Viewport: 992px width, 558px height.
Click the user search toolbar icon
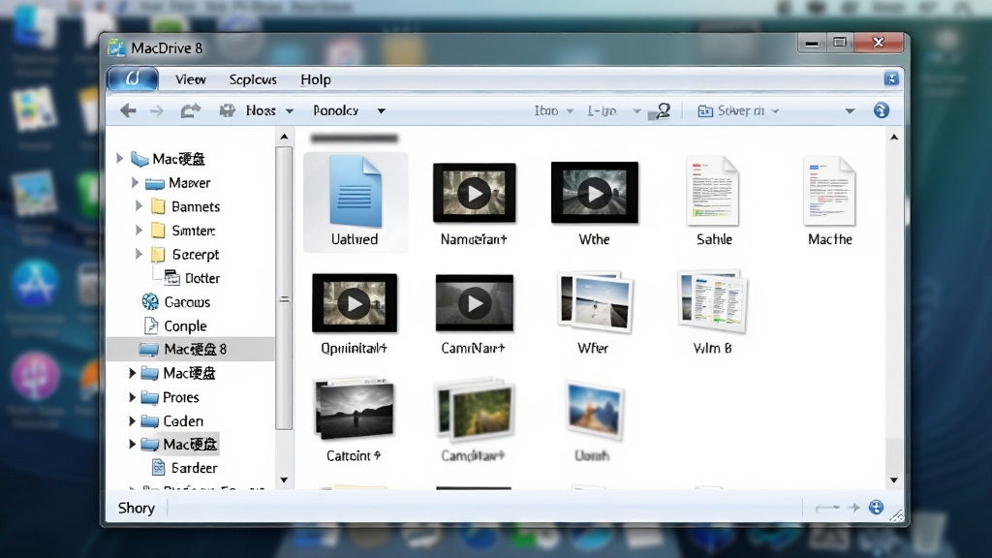coord(660,111)
